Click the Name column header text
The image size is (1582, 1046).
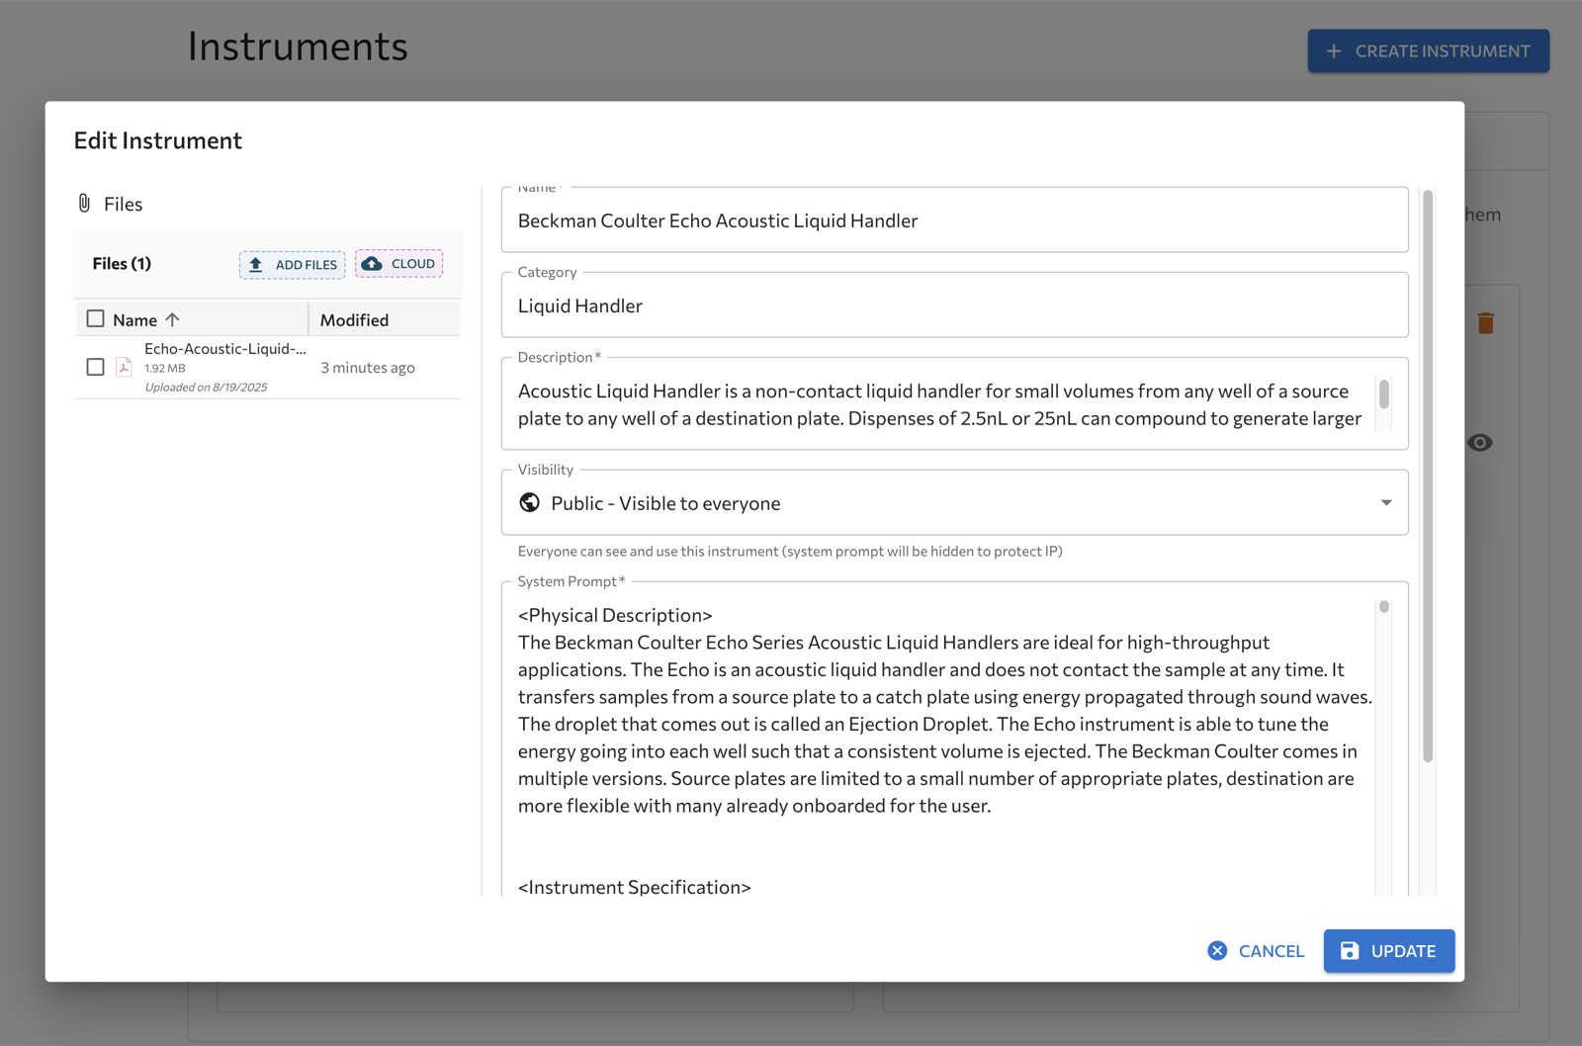click(134, 319)
